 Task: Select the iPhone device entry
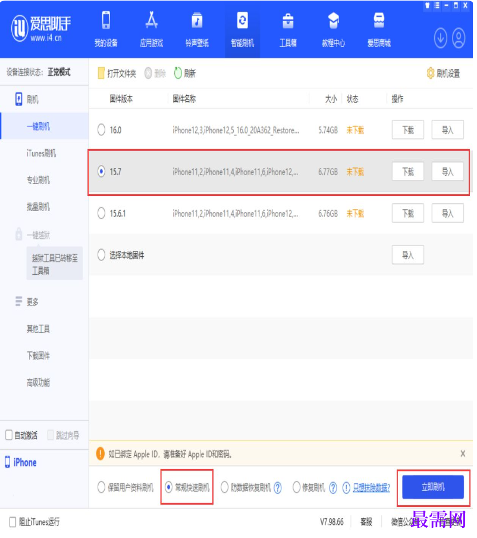point(21,462)
